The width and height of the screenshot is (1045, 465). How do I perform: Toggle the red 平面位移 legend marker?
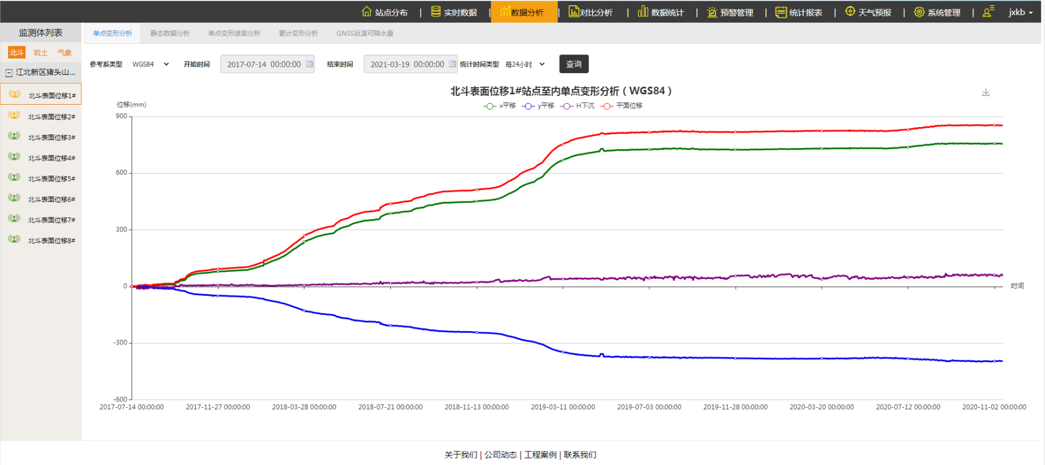coord(607,106)
